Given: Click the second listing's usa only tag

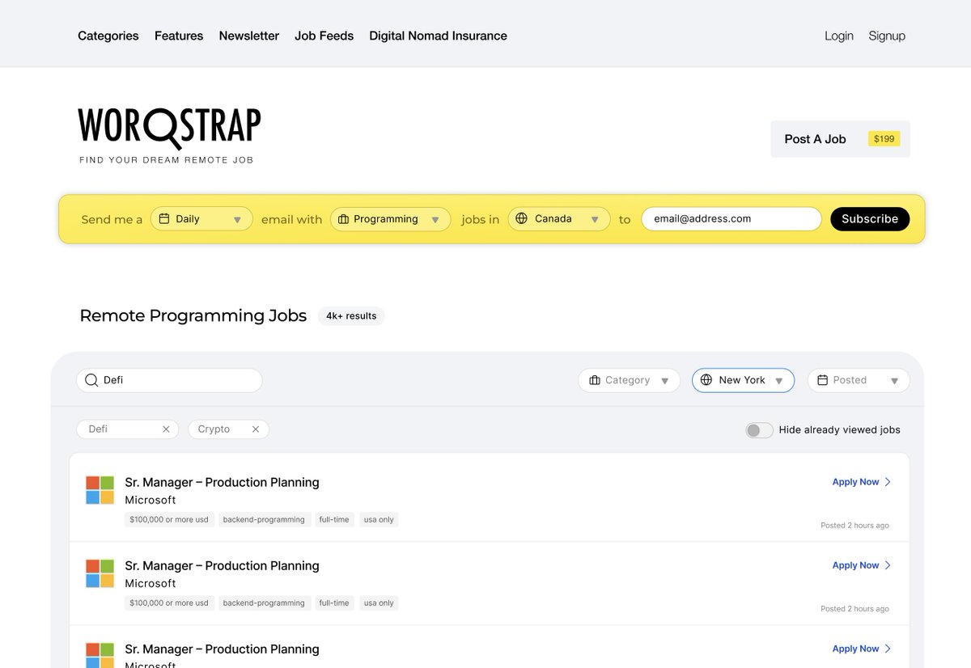Looking at the screenshot, I should (379, 603).
